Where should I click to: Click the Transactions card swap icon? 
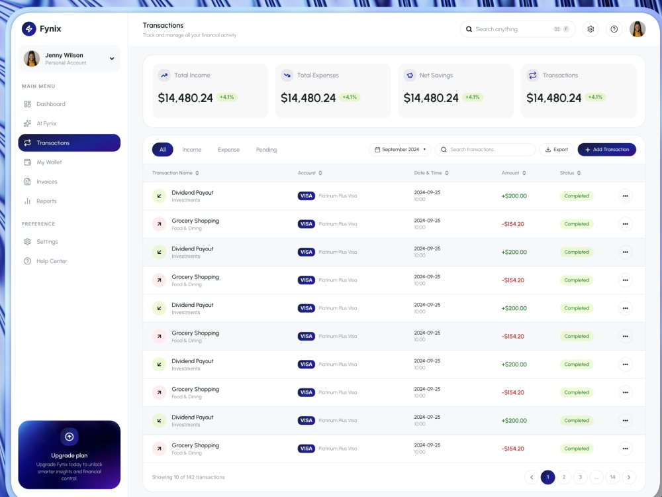pyautogui.click(x=532, y=76)
